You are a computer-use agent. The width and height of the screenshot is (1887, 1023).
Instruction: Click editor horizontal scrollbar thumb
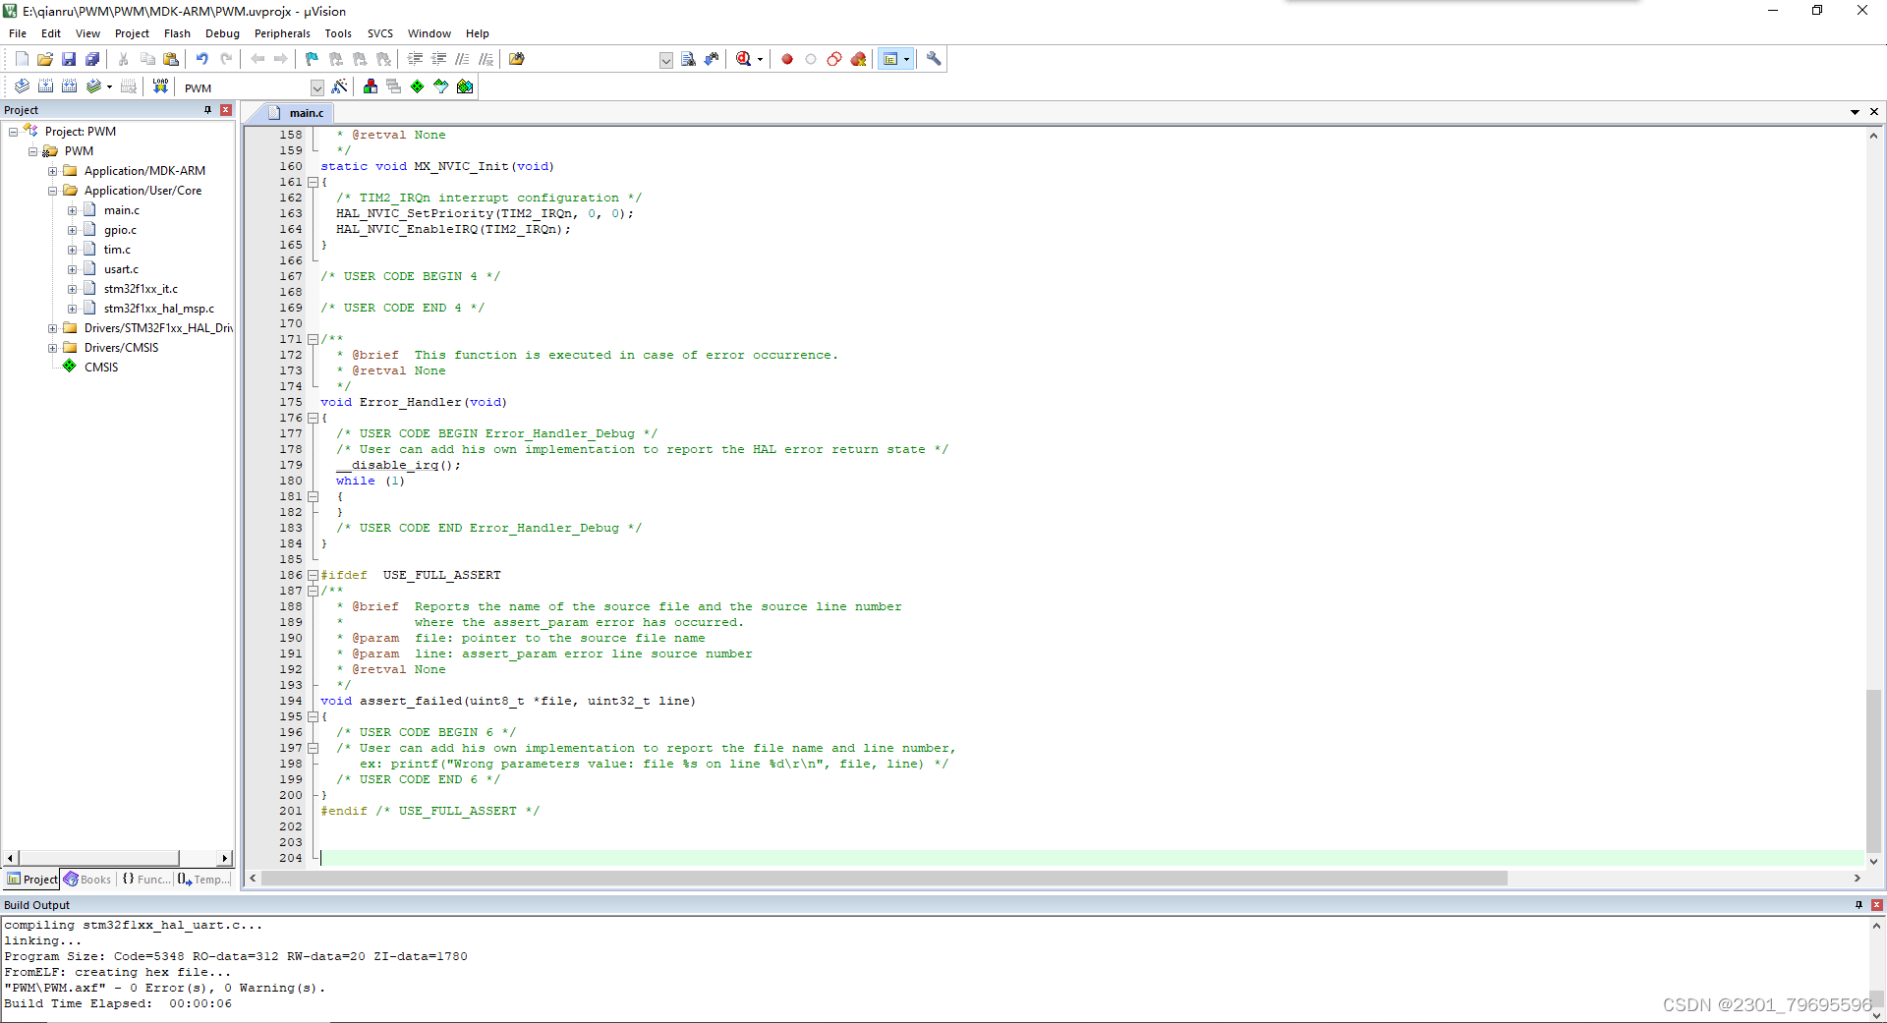point(885,878)
